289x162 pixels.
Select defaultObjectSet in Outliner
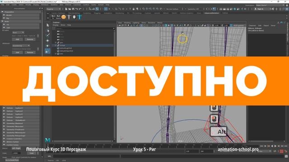point(66,51)
